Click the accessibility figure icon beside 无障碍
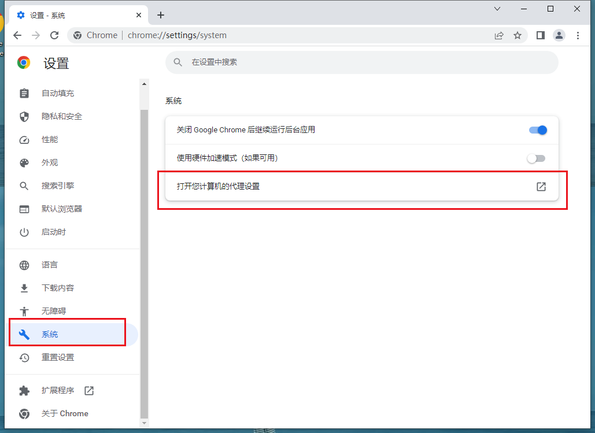This screenshot has width=595, height=433. 24,311
